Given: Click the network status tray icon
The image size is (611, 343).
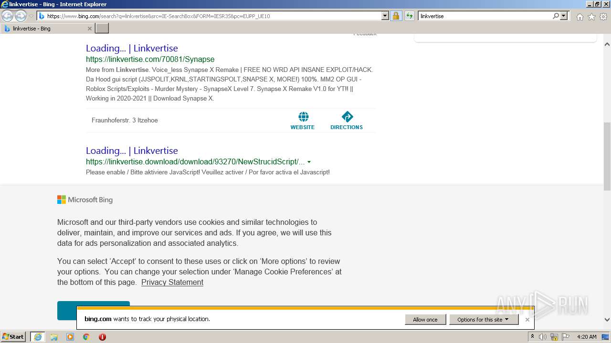Looking at the screenshot, I should 554,337.
